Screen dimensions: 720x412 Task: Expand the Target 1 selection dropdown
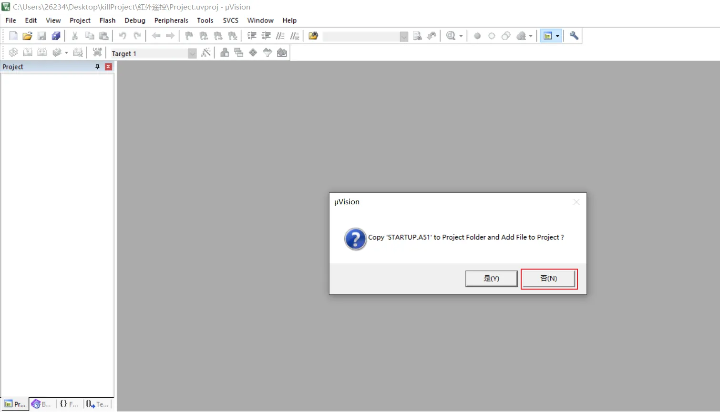point(192,53)
